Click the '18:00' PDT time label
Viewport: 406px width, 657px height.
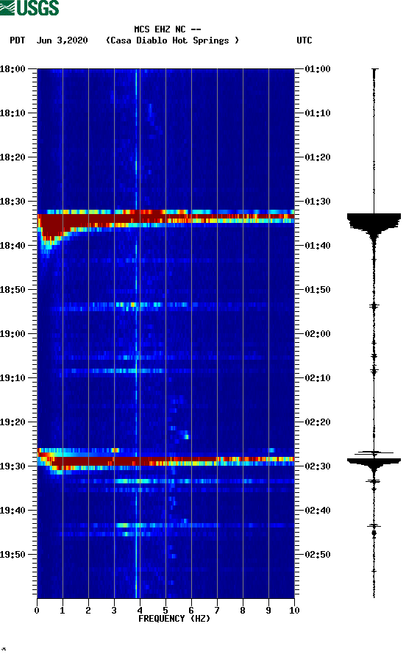click(x=13, y=68)
